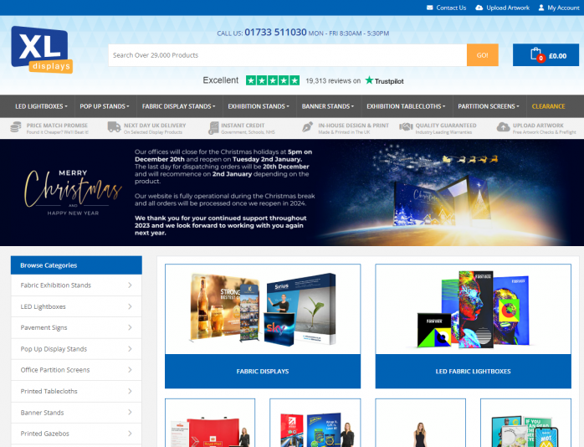The width and height of the screenshot is (584, 447).
Task: Click the In-House Design pen icon
Action: (307, 127)
